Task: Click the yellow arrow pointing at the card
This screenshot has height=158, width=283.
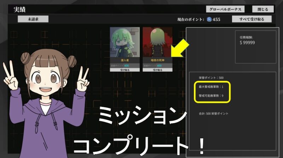Action: coord(180,49)
